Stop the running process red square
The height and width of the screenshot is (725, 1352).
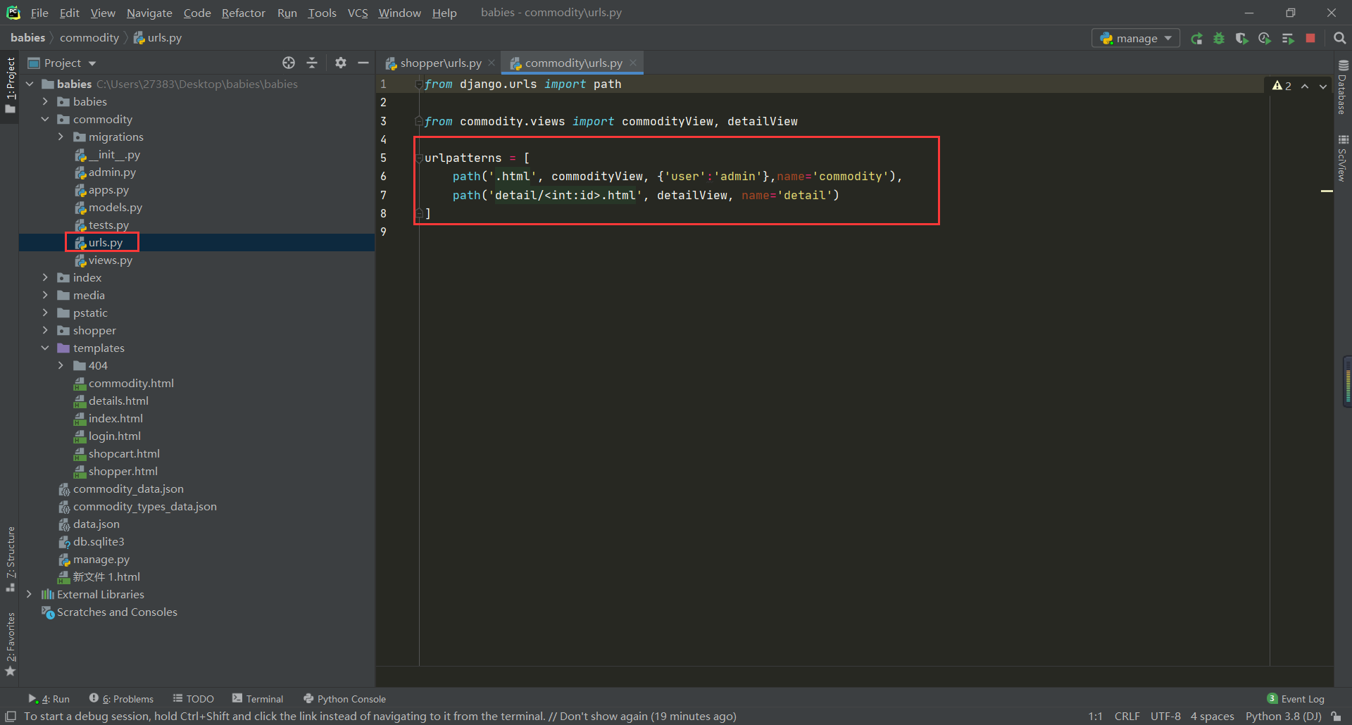click(1310, 38)
